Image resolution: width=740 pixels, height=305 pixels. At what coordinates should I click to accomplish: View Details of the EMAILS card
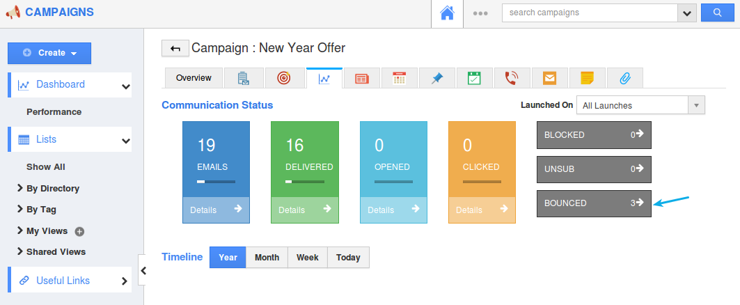(216, 210)
